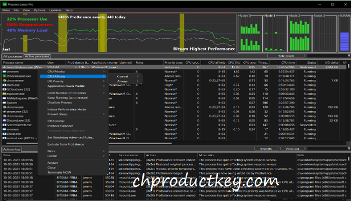Click the explorer.exe folder icon
Viewport: 351px width, 201px height.
point(4,94)
